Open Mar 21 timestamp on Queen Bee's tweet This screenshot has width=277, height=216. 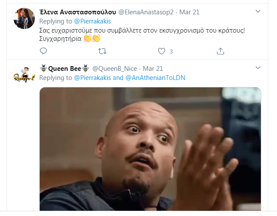pyautogui.click(x=153, y=69)
